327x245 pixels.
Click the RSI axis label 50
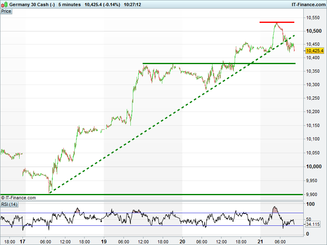309,219
